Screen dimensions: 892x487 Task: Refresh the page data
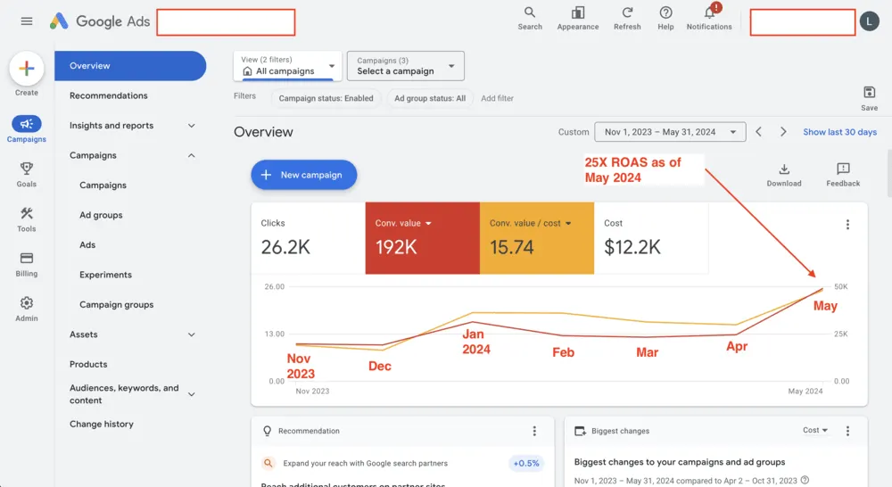627,18
